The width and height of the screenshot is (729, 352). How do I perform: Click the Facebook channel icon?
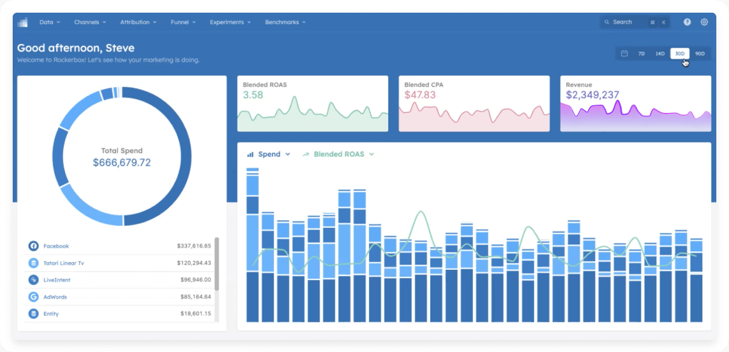tap(33, 246)
